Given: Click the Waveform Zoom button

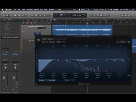Looking at the screenshot, I should tap(114, 20).
